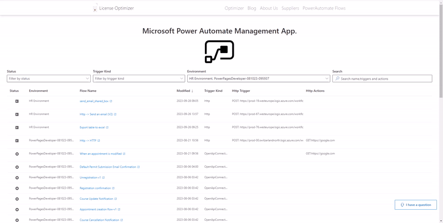Click the Http Actions column header
Image resolution: width=443 pixels, height=223 pixels.
[315, 91]
